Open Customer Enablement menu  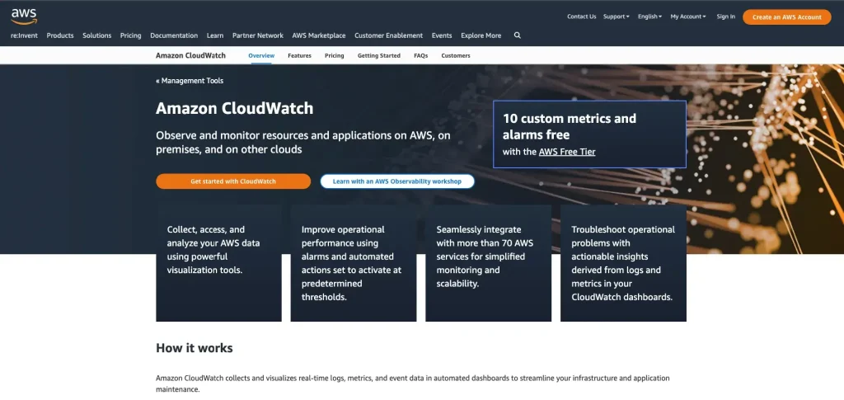(389, 35)
